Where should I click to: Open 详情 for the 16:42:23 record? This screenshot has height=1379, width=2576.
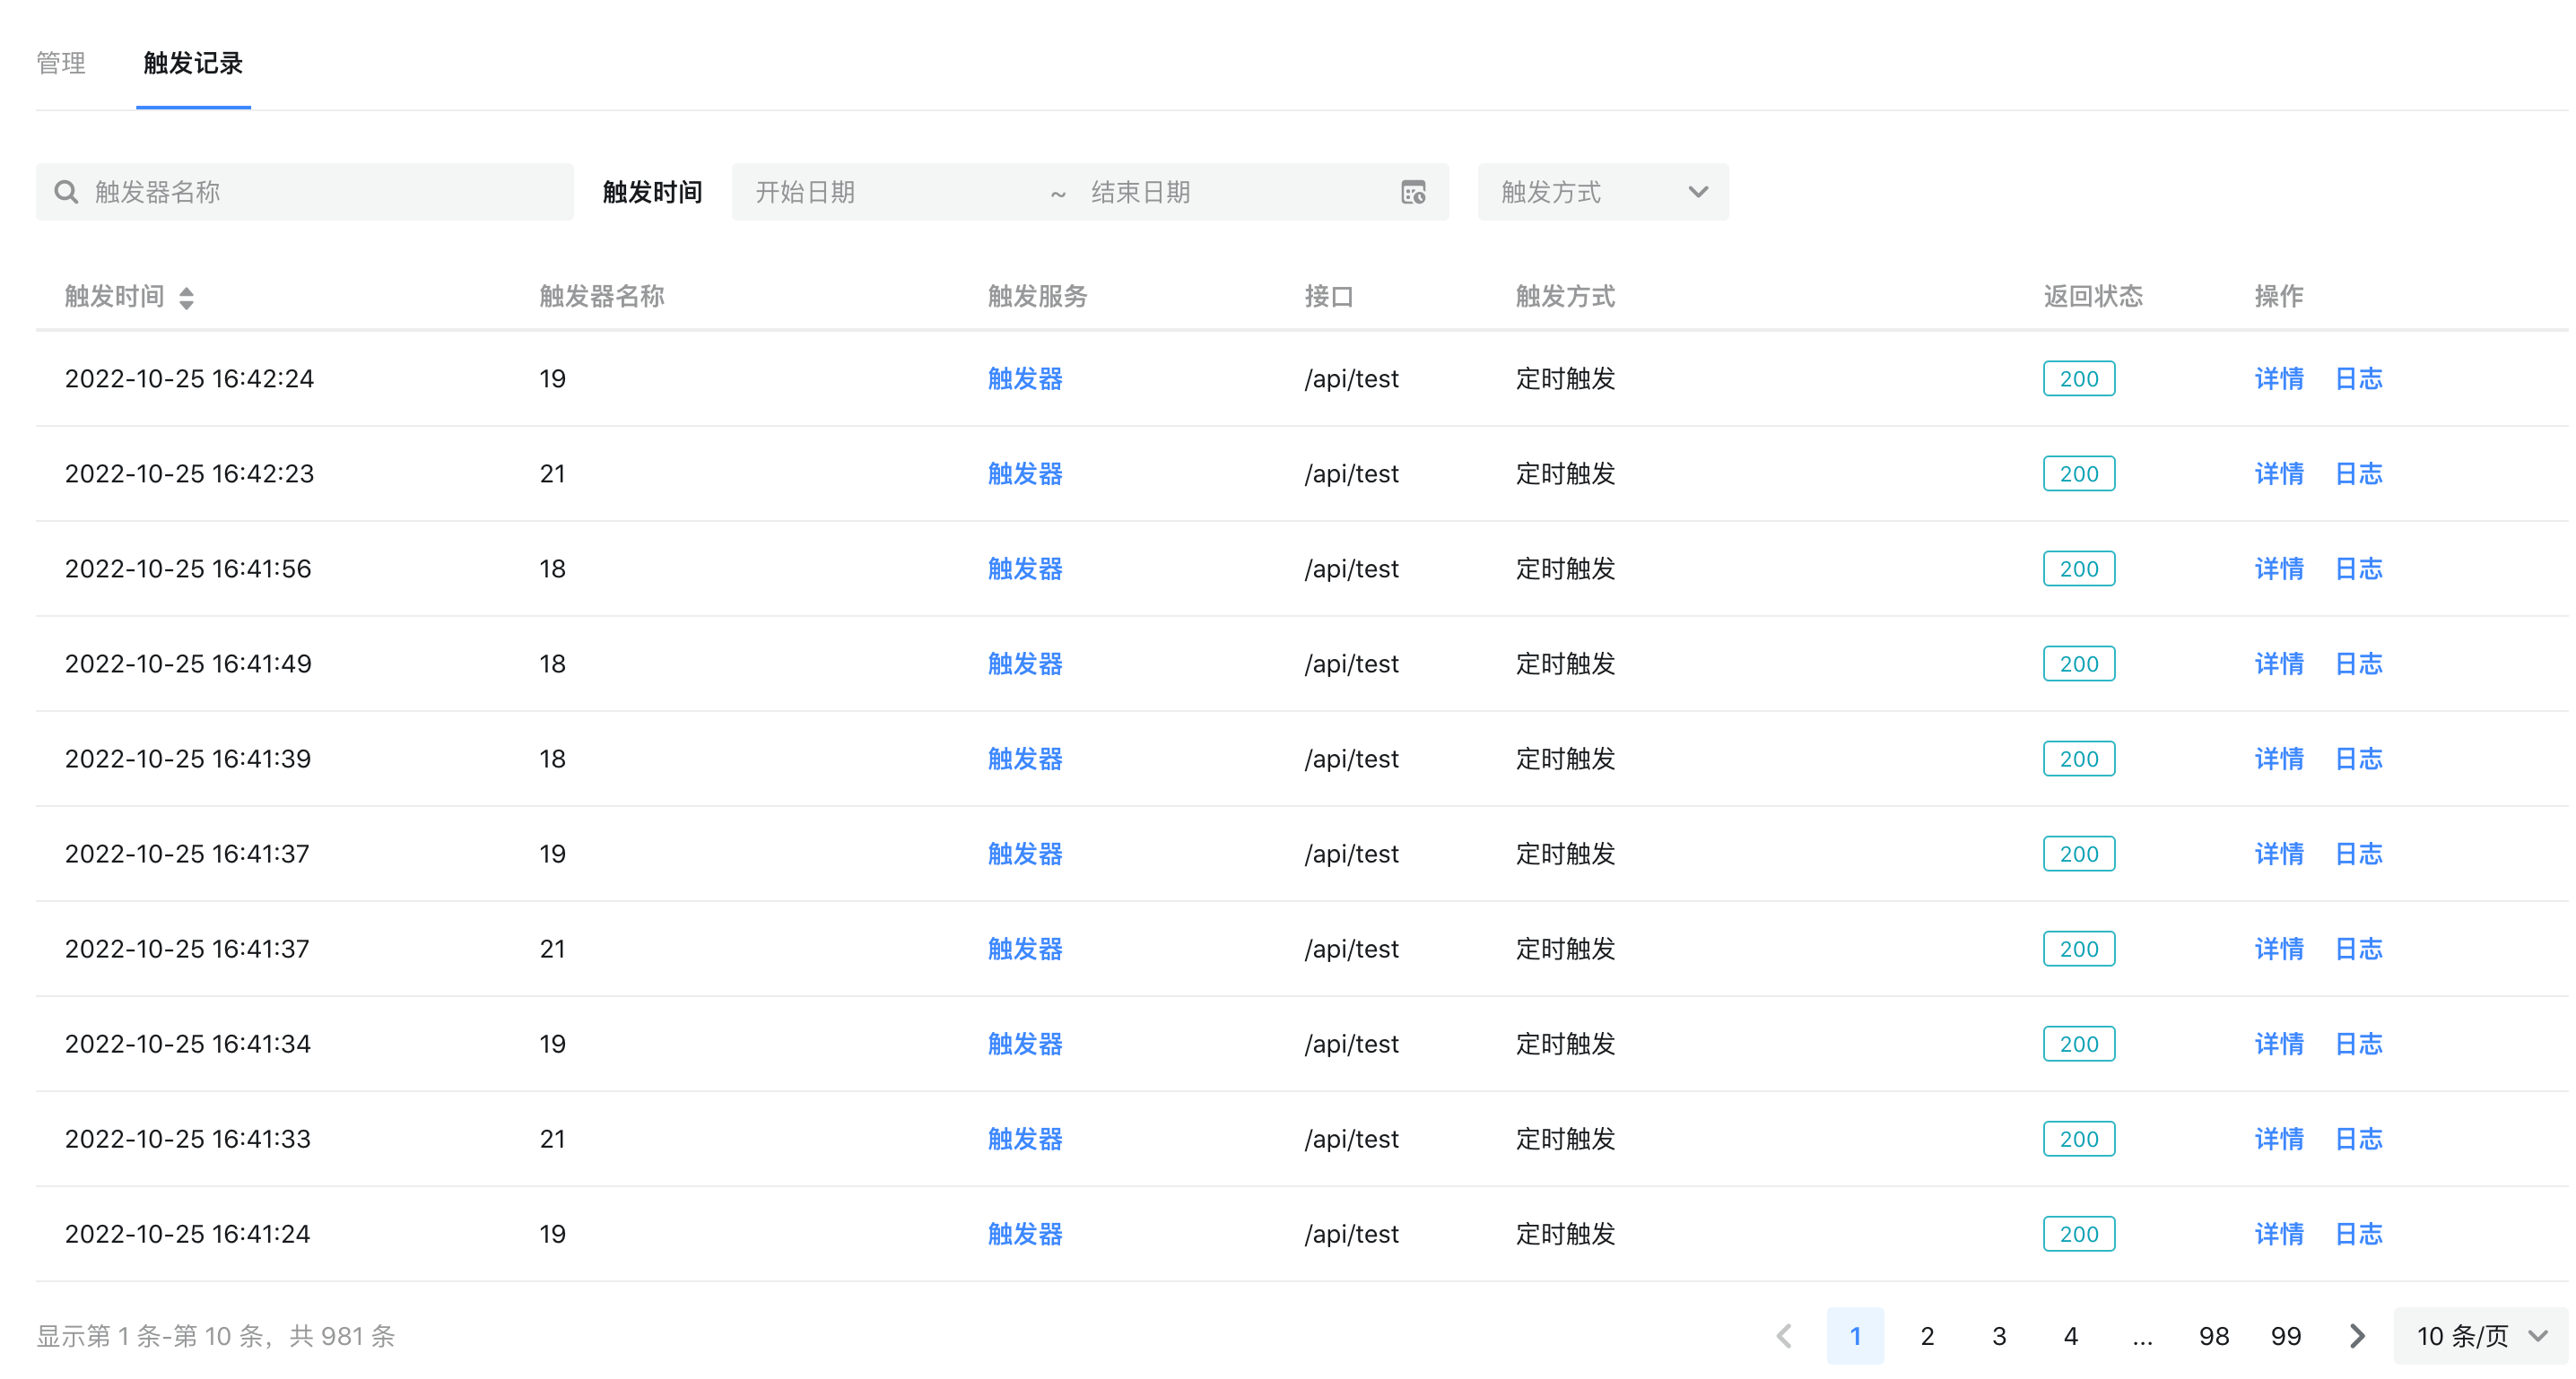pyautogui.click(x=2279, y=474)
